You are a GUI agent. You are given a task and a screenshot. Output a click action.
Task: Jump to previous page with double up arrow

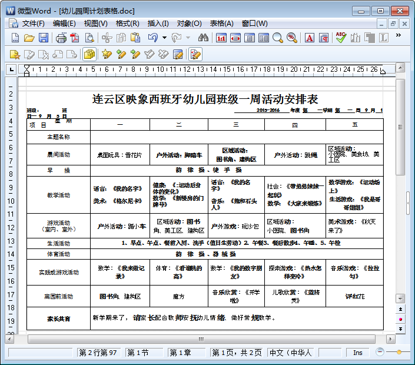click(400, 309)
